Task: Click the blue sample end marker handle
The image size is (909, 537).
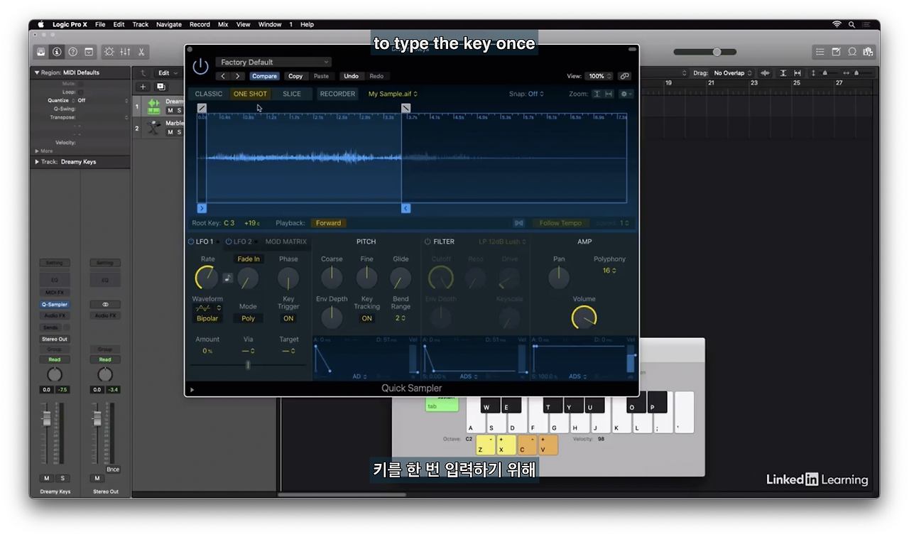Action: [x=406, y=208]
